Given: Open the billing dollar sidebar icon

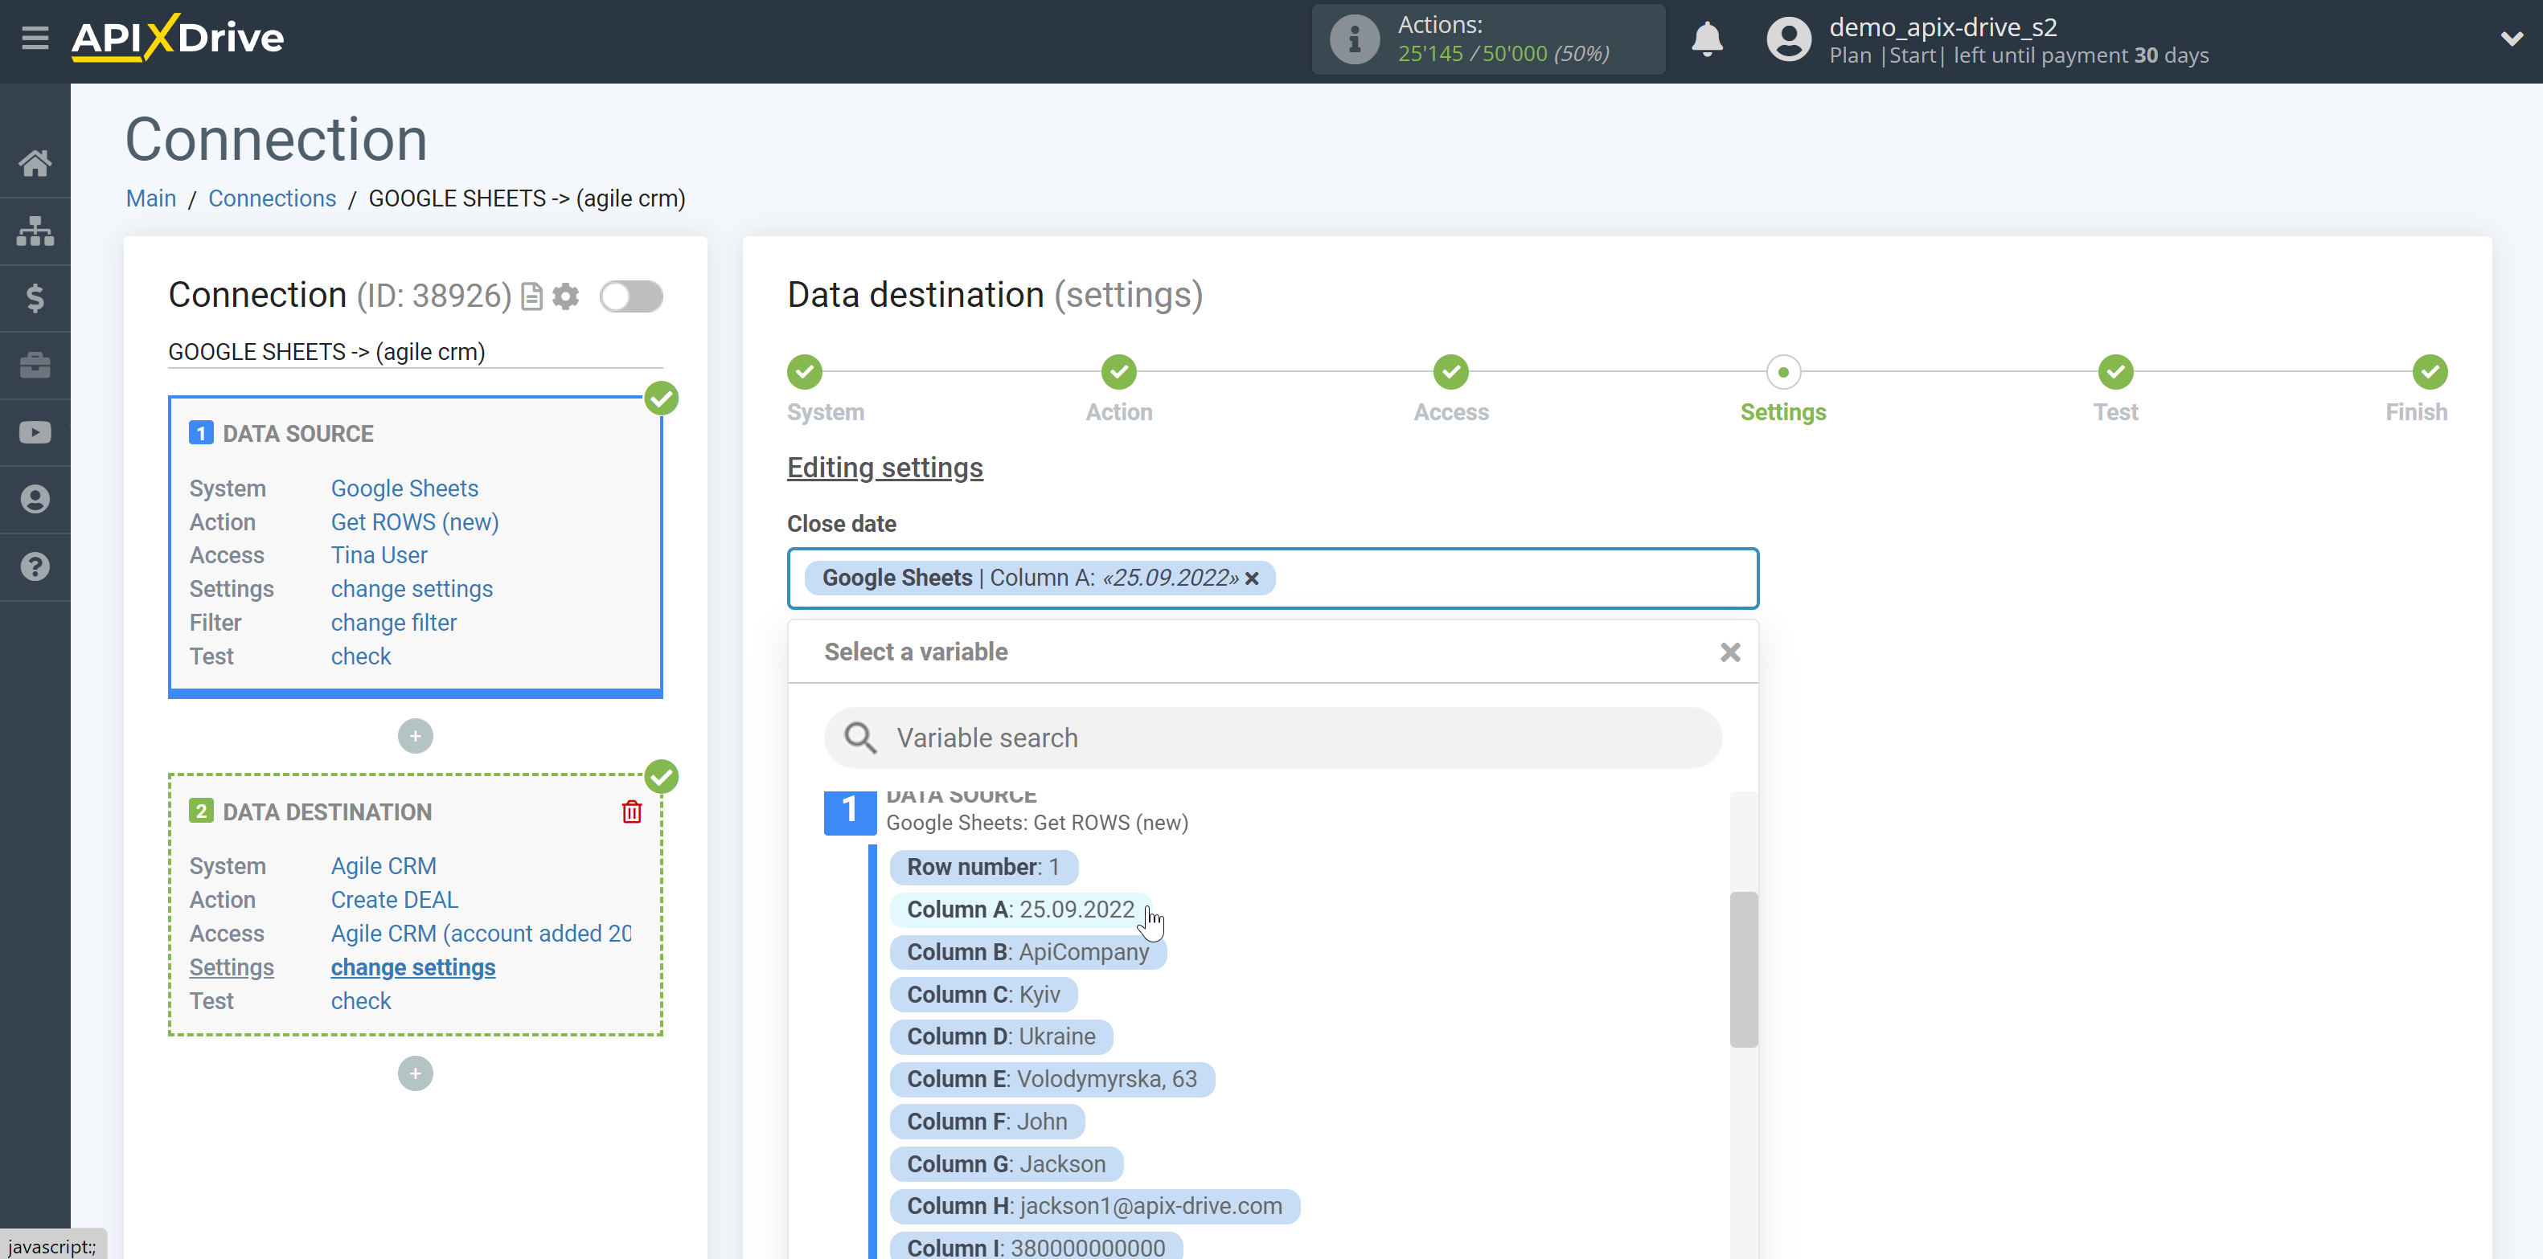Looking at the screenshot, I should (x=35, y=298).
